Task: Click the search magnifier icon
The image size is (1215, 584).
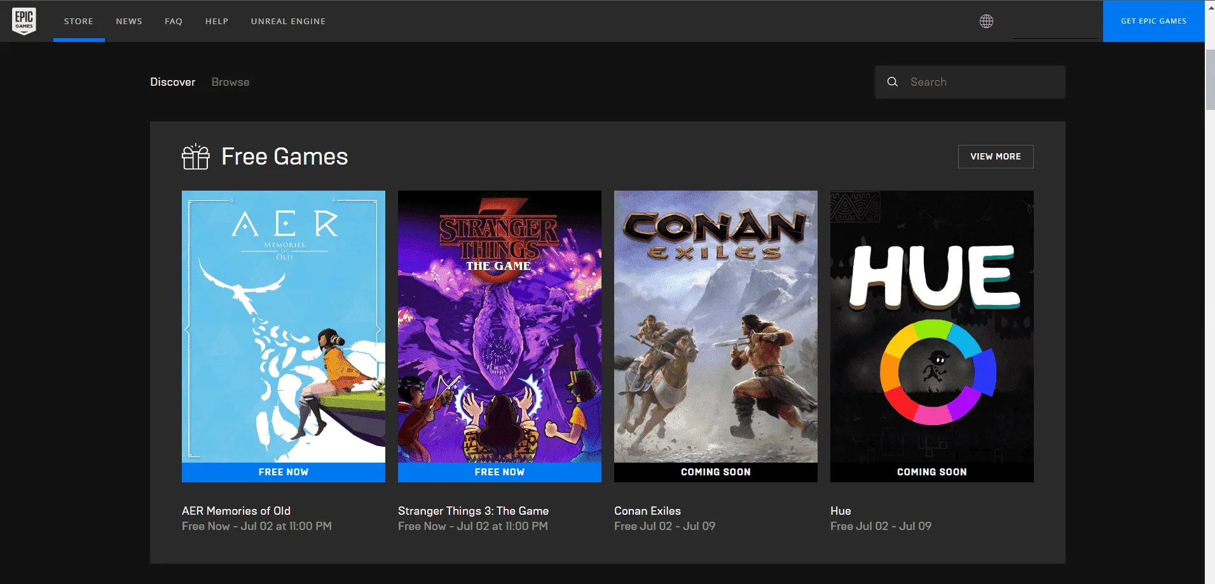Action: [x=893, y=82]
